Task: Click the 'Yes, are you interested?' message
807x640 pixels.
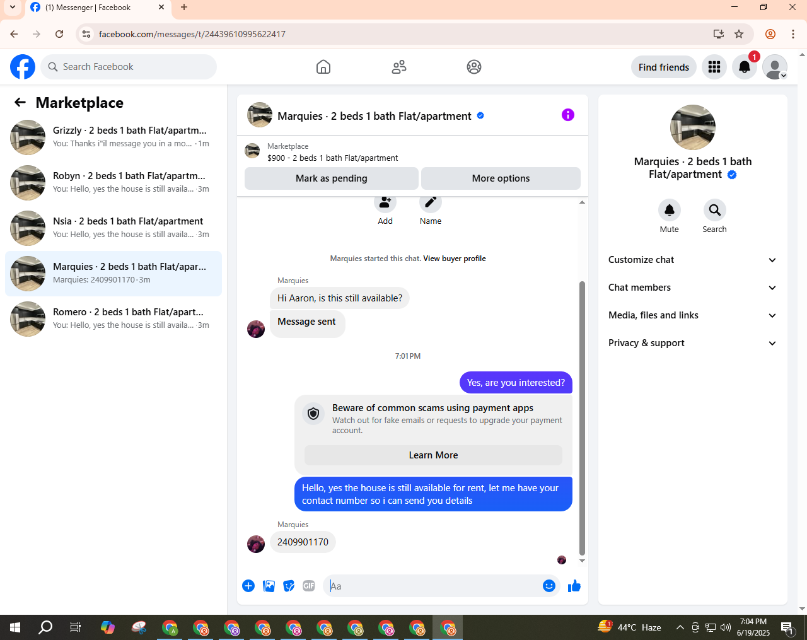Action: coord(516,383)
